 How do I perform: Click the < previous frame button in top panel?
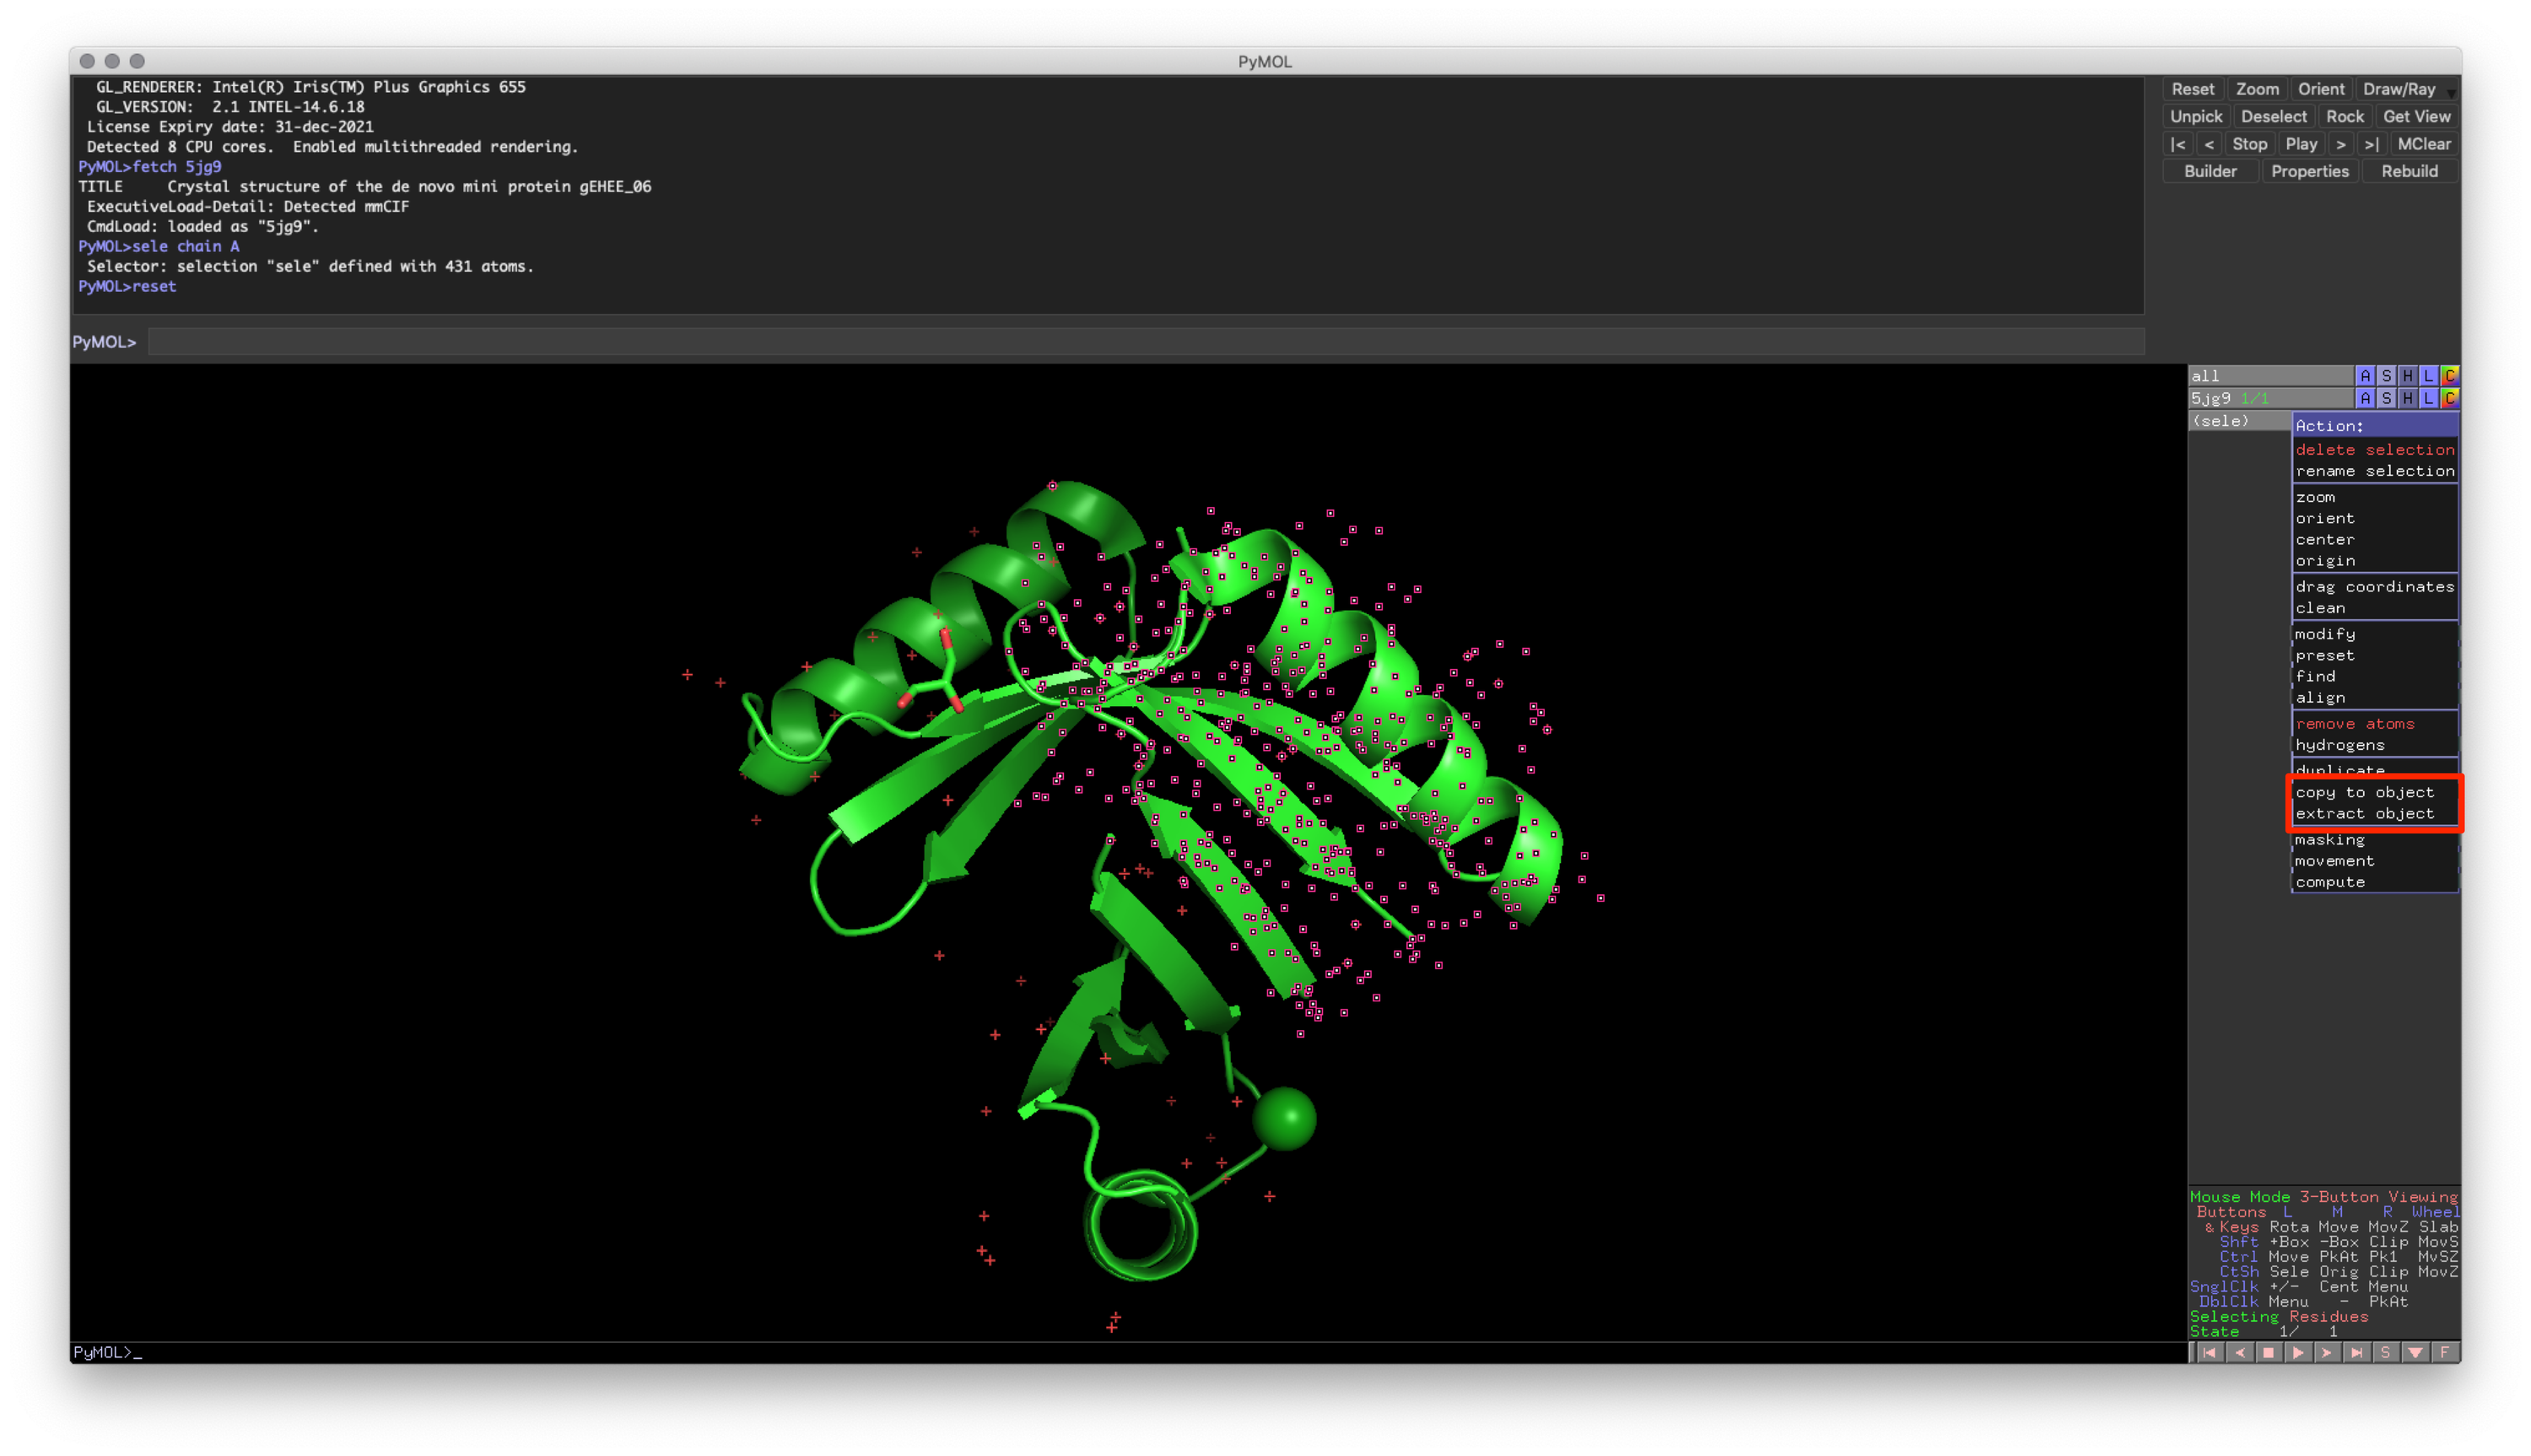(2208, 144)
